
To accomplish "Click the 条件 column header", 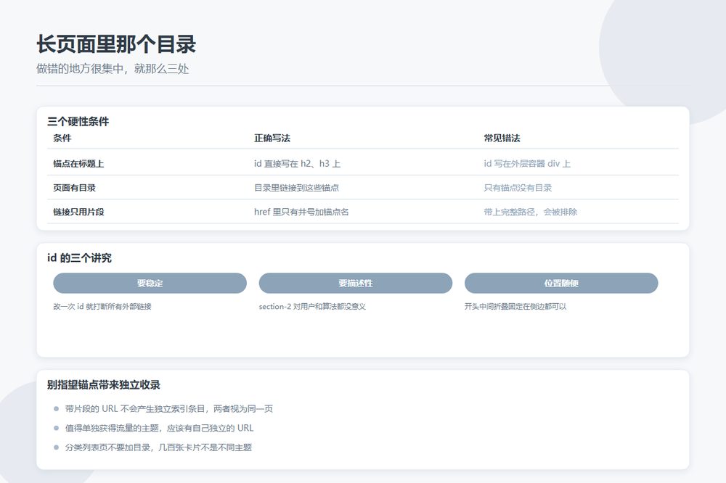I will (x=62, y=138).
